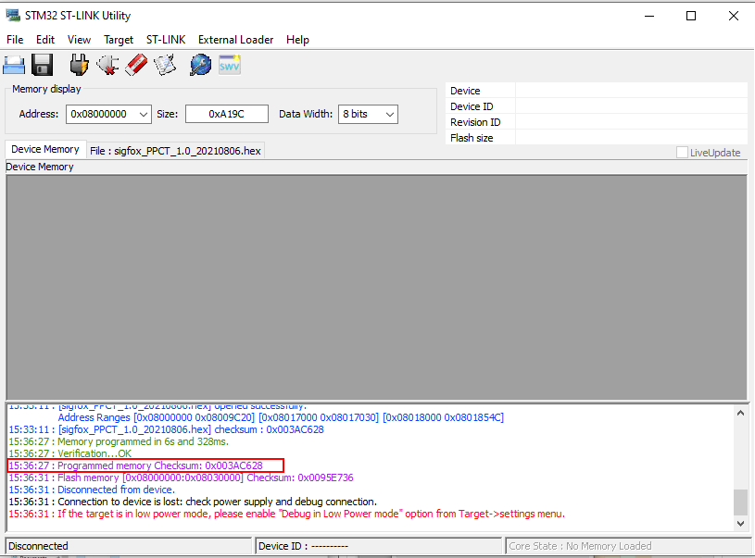Screen dimensions: 755x558
Task: Click the Device ID status bar entry
Action: [379, 546]
